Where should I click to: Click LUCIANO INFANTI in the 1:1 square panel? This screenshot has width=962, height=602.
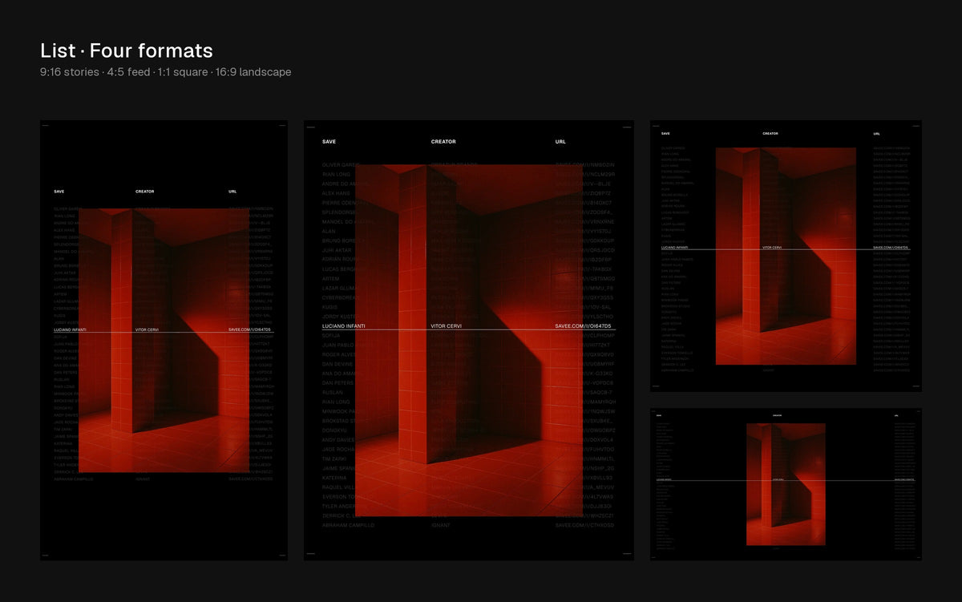pos(674,248)
